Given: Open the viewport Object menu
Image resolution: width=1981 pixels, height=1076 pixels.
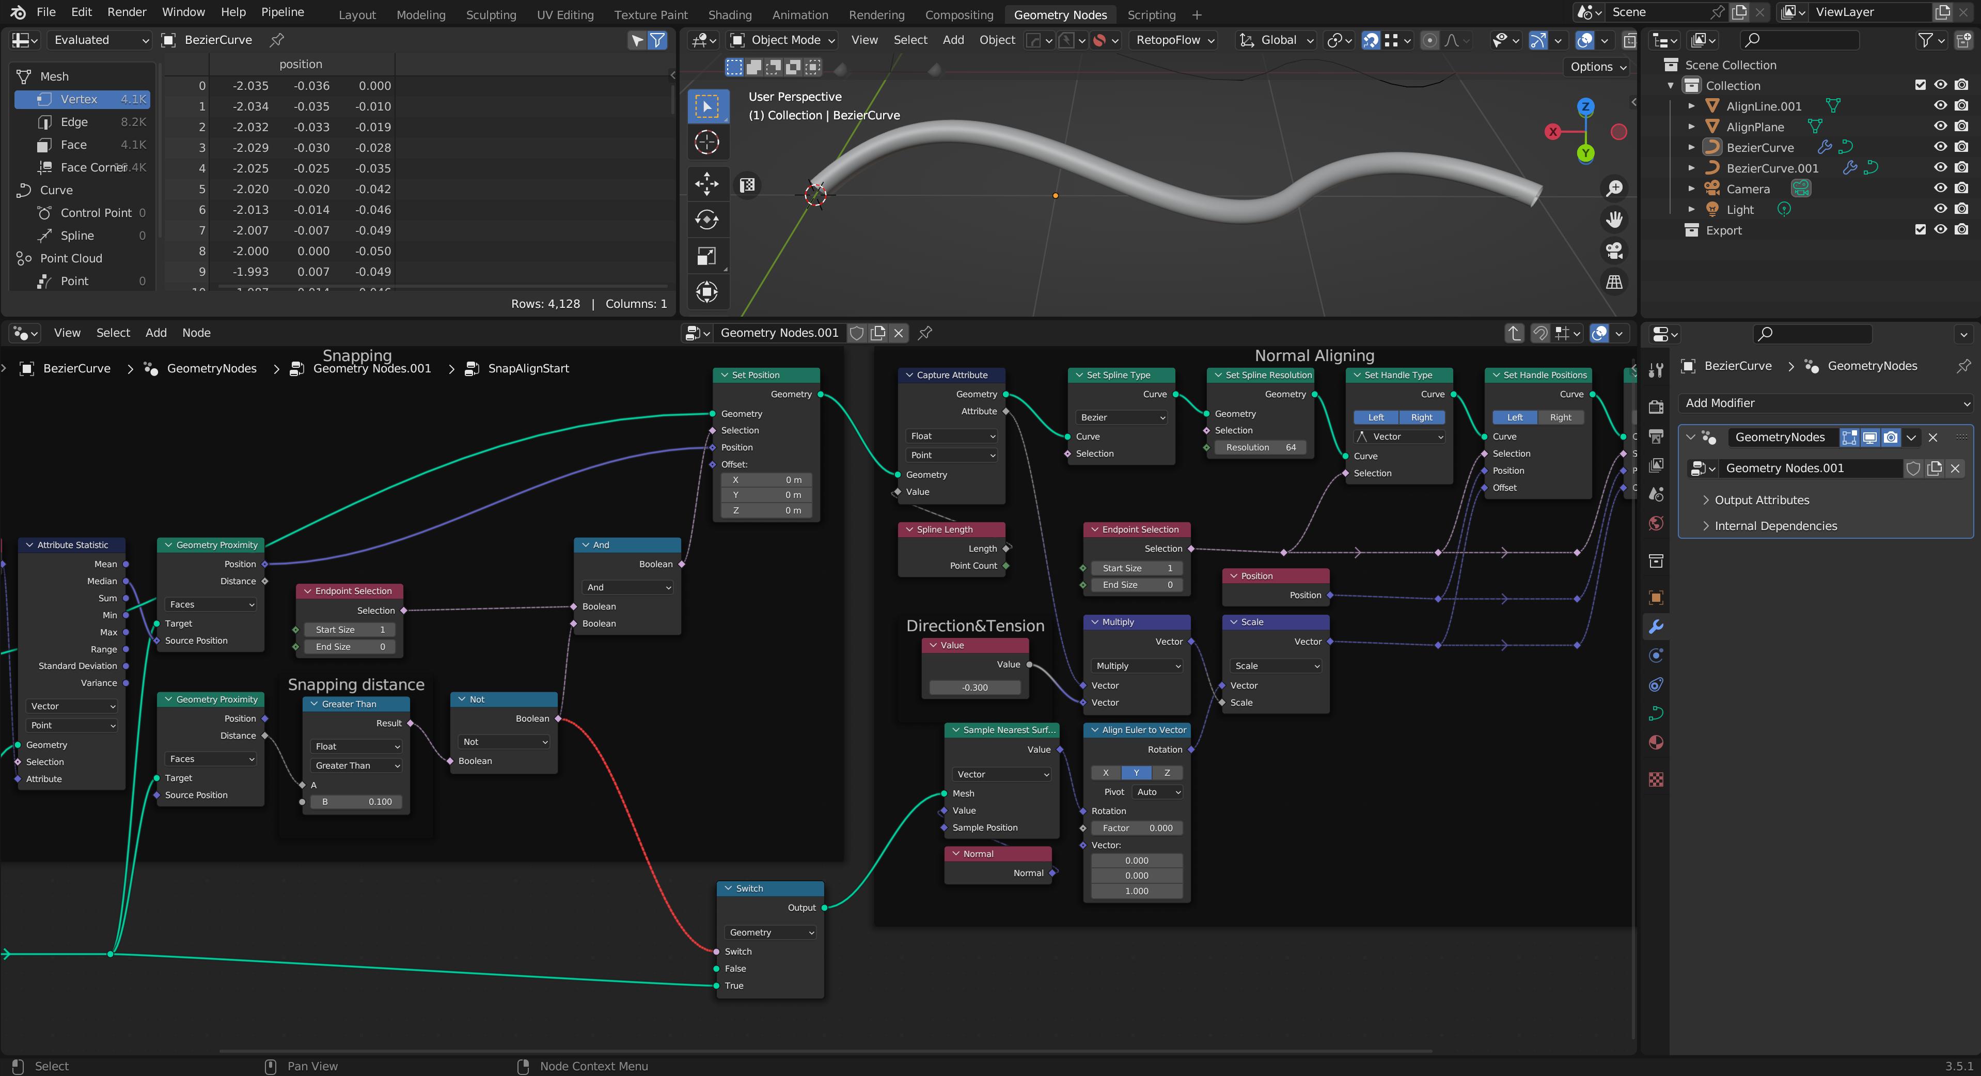Looking at the screenshot, I should [x=997, y=40].
